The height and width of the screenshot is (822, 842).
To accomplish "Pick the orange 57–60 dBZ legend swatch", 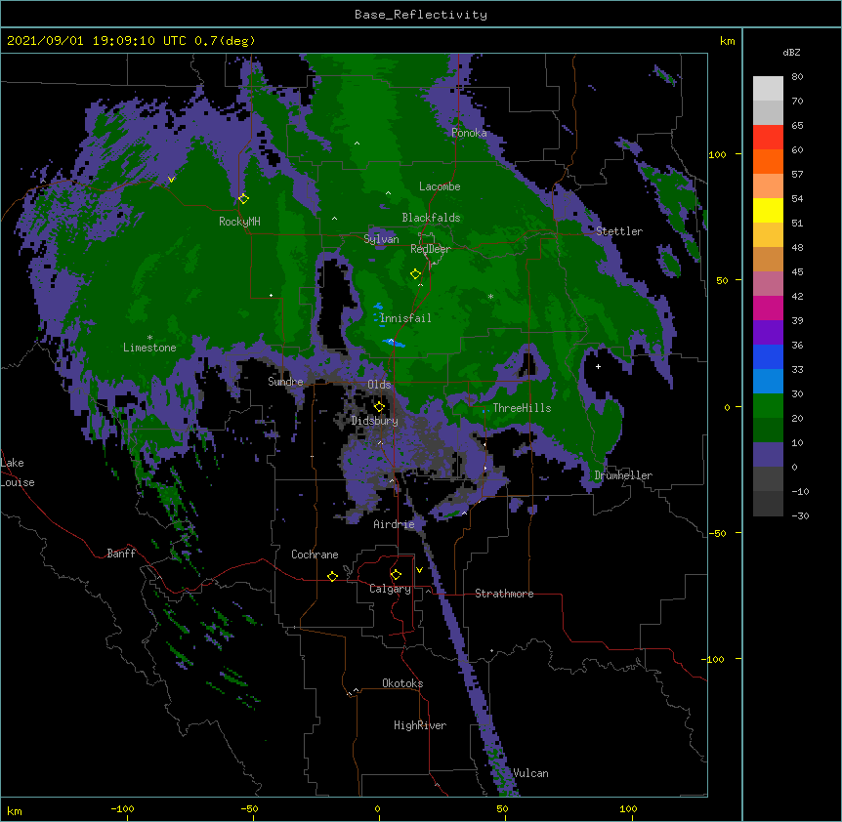I will (768, 161).
